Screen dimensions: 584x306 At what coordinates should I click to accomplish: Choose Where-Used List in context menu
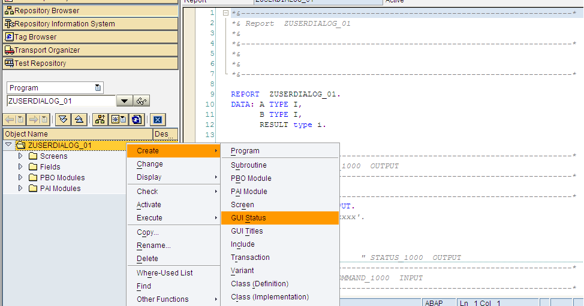[x=173, y=273]
